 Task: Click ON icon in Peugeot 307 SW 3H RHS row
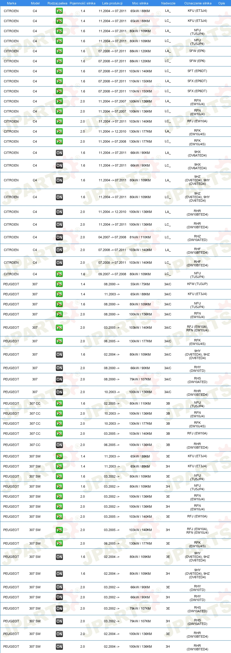tap(59, 621)
